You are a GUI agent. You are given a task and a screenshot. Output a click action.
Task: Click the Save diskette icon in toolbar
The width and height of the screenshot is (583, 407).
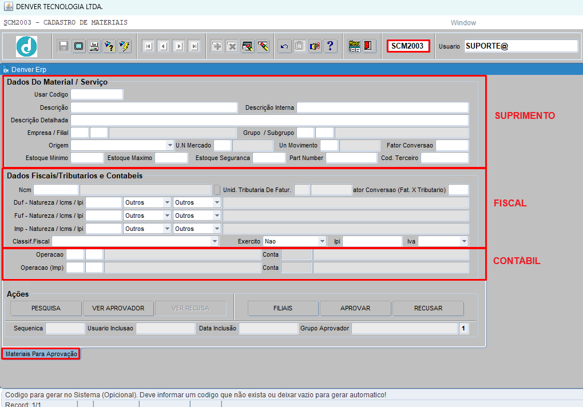pos(64,46)
